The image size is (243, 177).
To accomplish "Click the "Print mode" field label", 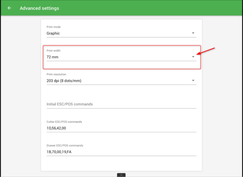I will click(53, 27).
